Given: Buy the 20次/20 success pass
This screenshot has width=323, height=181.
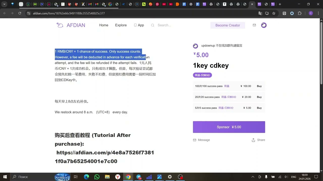Looking at the screenshot, I should [x=259, y=97].
